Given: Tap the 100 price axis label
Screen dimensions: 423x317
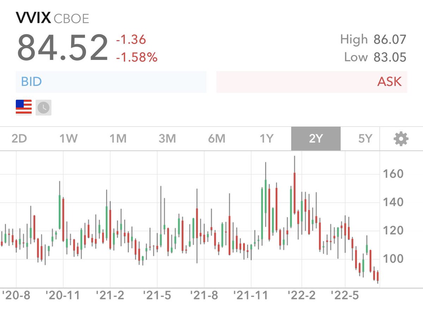Looking at the screenshot, I should click(393, 259).
